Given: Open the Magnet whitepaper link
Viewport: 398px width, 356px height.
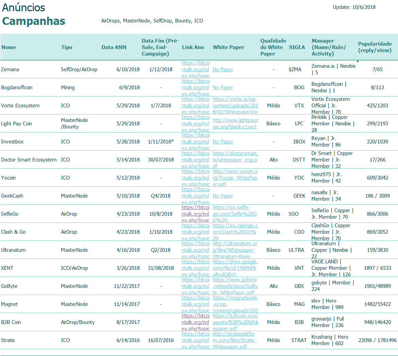Looking at the screenshot, I should [235, 304].
